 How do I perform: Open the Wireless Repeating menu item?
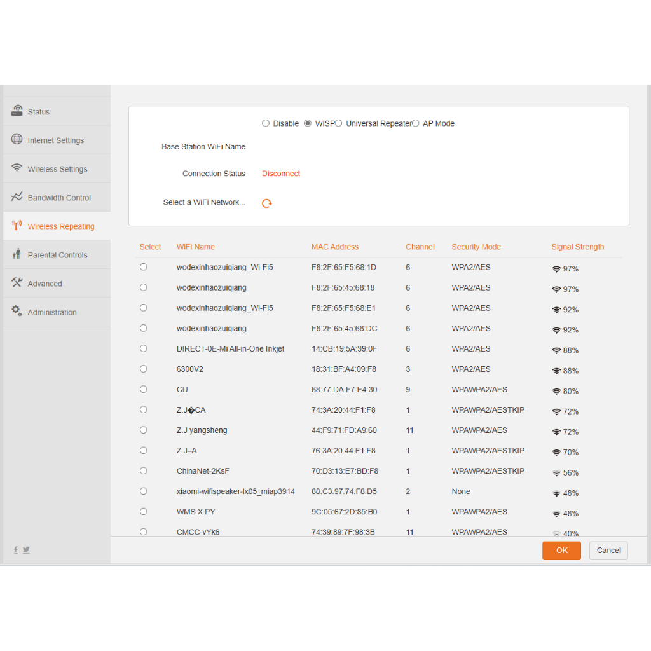(61, 226)
